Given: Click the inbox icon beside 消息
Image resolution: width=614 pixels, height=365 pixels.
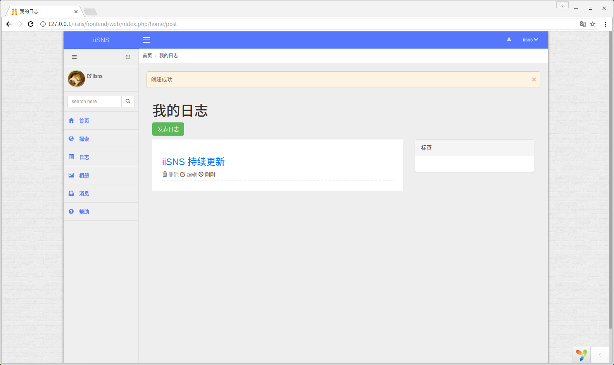Looking at the screenshot, I should tap(71, 193).
